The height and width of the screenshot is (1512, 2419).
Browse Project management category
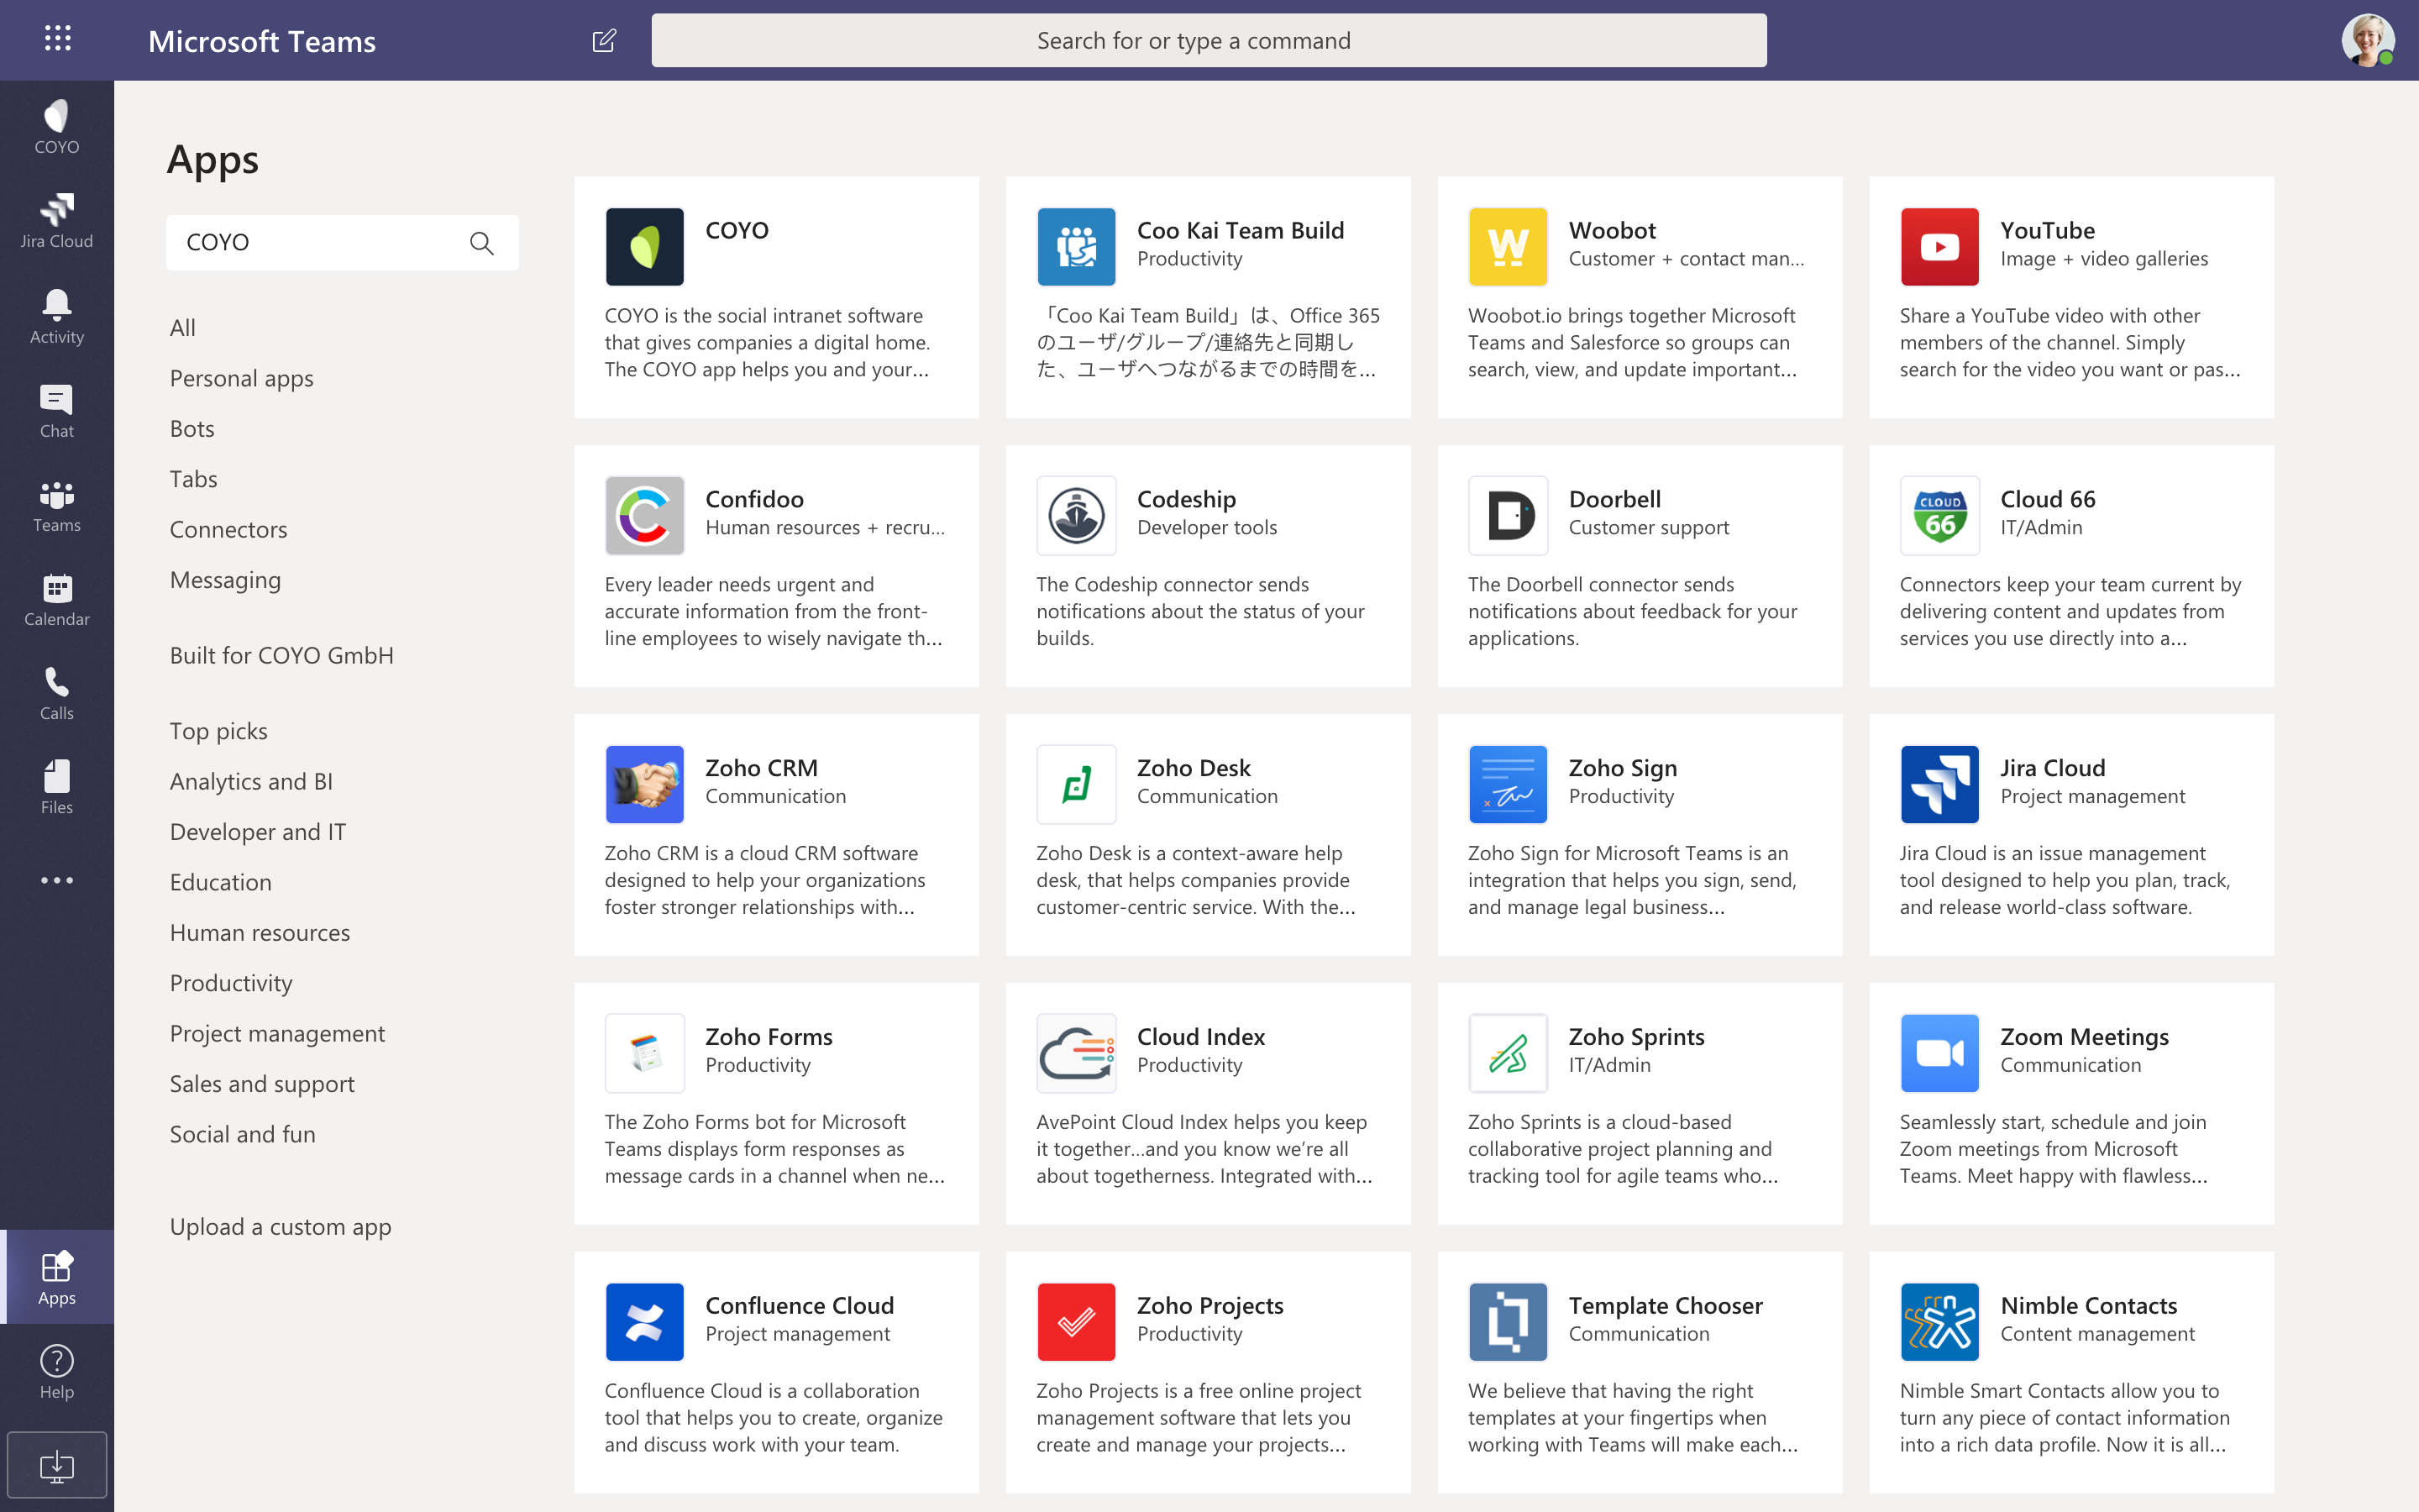pos(278,1034)
